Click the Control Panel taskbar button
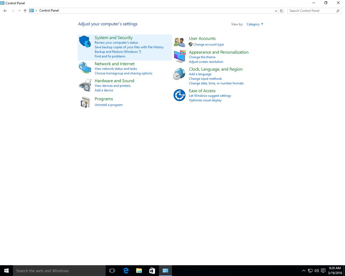The image size is (345, 276). click(165, 271)
